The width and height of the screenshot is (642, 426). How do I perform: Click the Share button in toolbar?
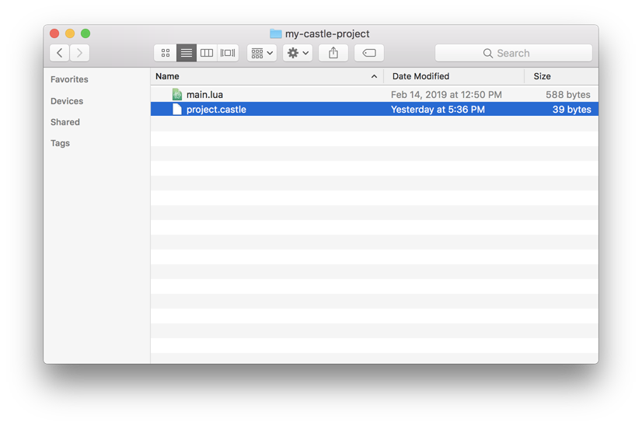tap(333, 53)
